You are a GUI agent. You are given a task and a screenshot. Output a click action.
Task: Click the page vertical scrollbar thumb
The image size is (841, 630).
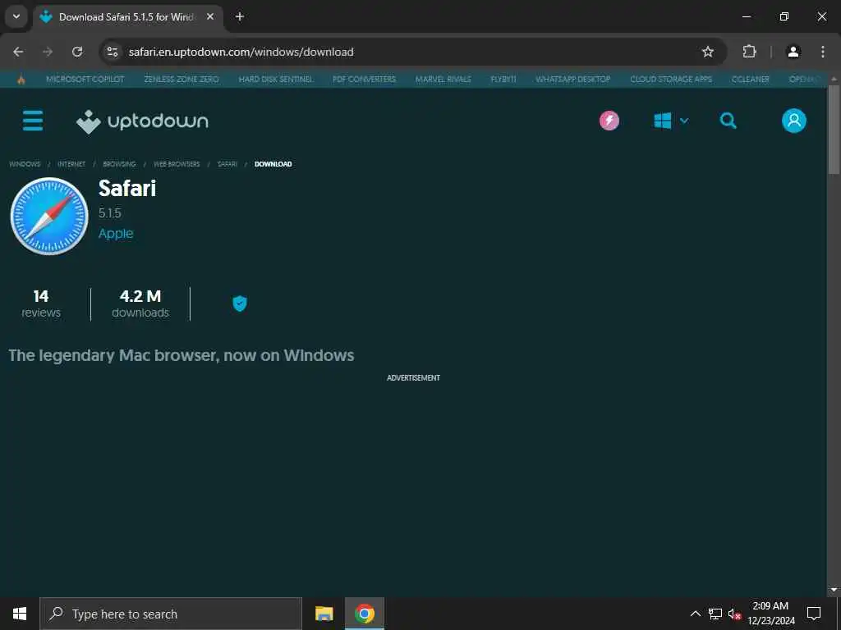pyautogui.click(x=834, y=129)
